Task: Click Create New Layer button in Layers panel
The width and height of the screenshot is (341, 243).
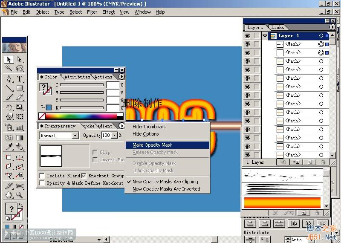Action: (310, 162)
